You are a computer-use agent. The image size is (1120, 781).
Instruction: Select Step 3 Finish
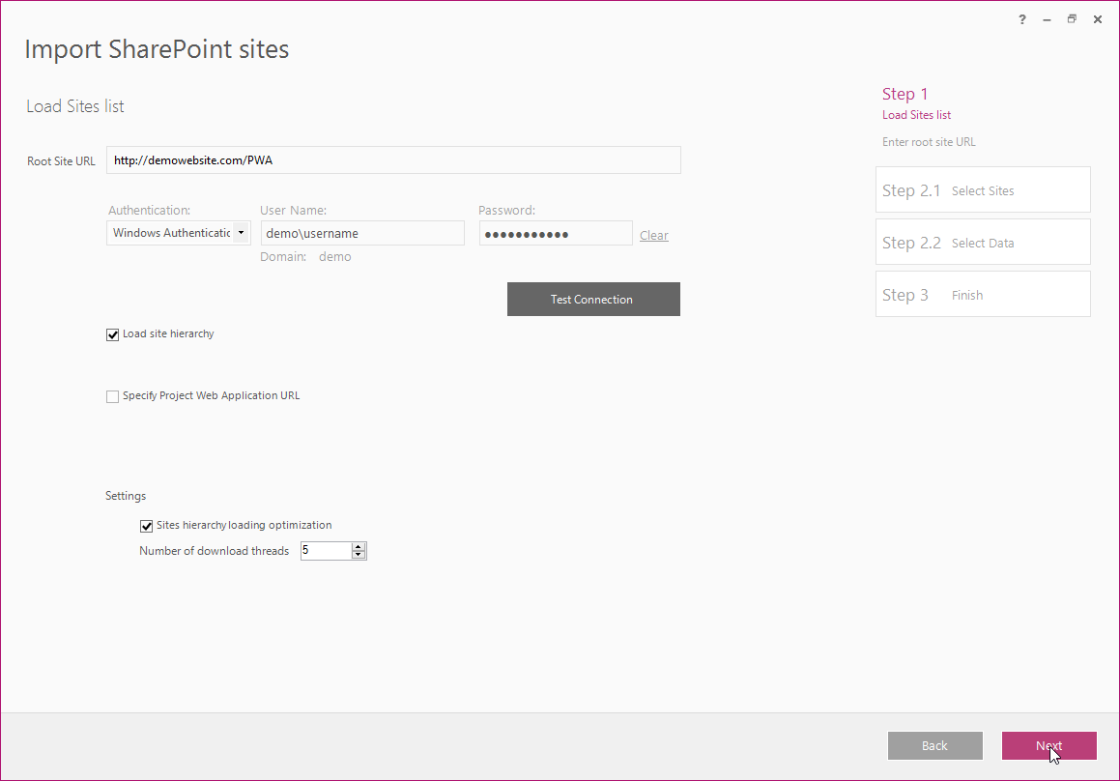click(983, 294)
